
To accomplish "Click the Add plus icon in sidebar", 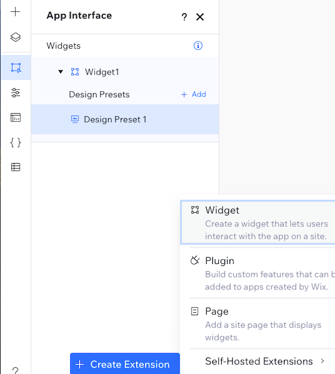I will (16, 11).
